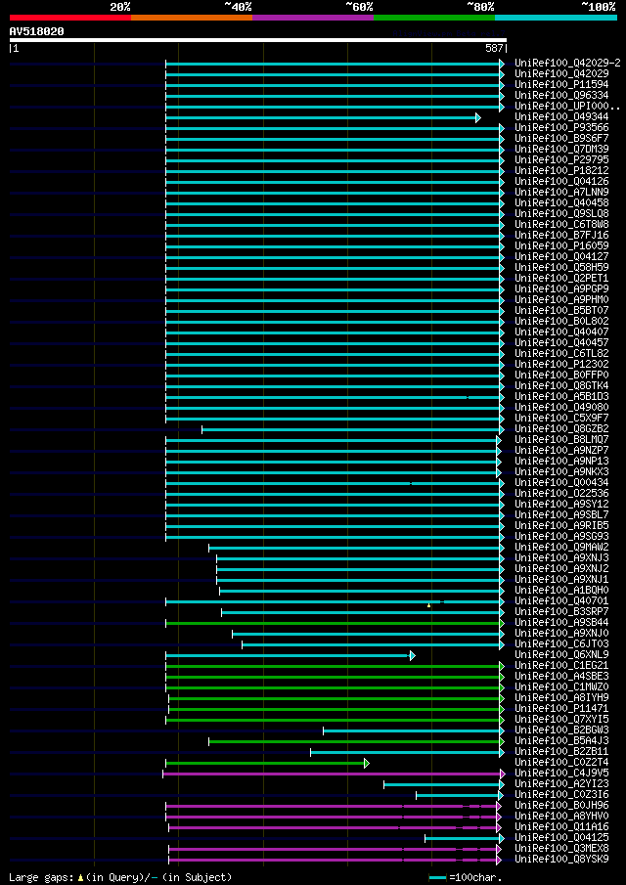The height and width of the screenshot is (885, 626).
Task: Click the purple alignment bar for UniRef100_C4J9V5
Action: tap(333, 774)
